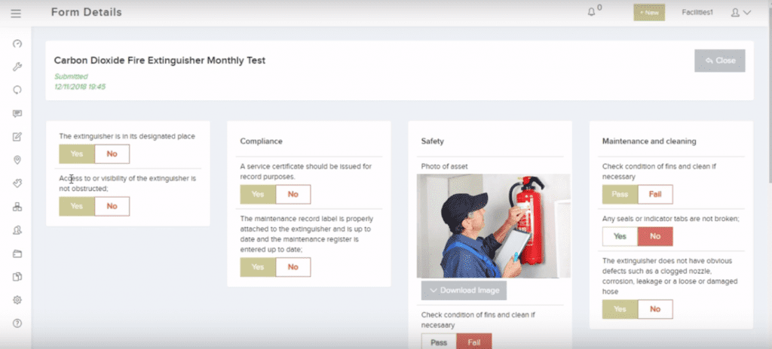Open the users icon in sidebar
Image resolution: width=772 pixels, height=349 pixels.
(x=17, y=230)
